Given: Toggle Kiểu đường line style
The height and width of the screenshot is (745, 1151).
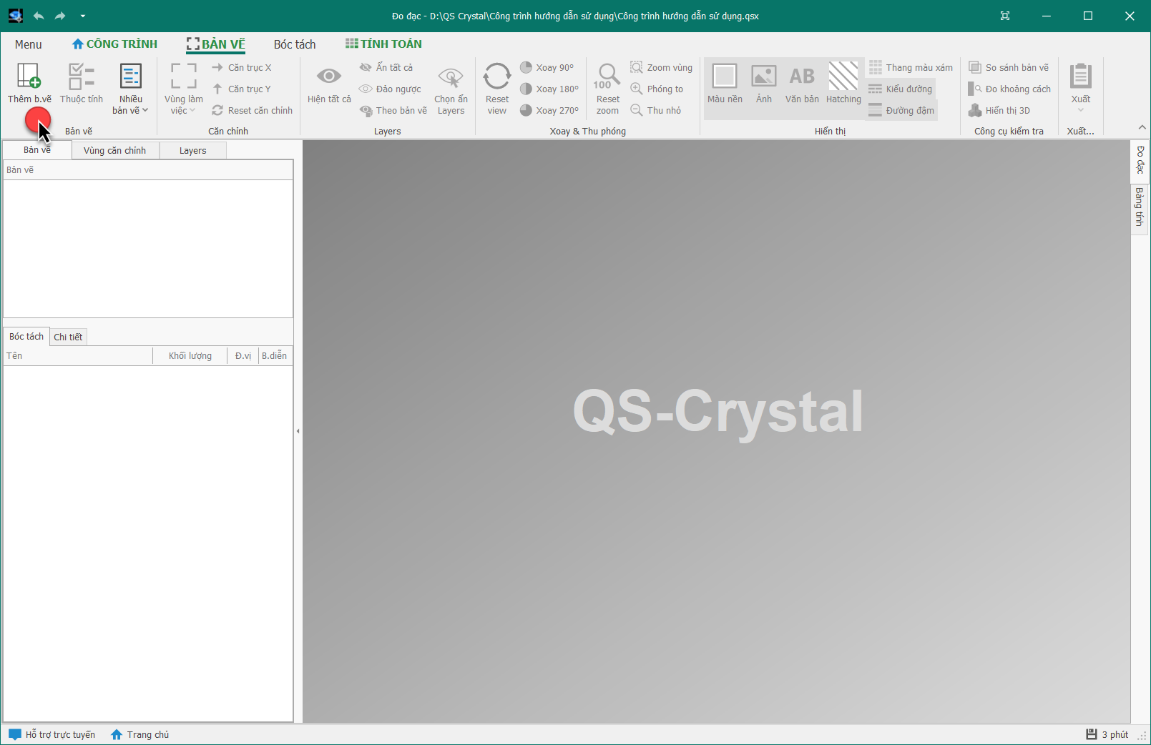Looking at the screenshot, I should coord(901,89).
